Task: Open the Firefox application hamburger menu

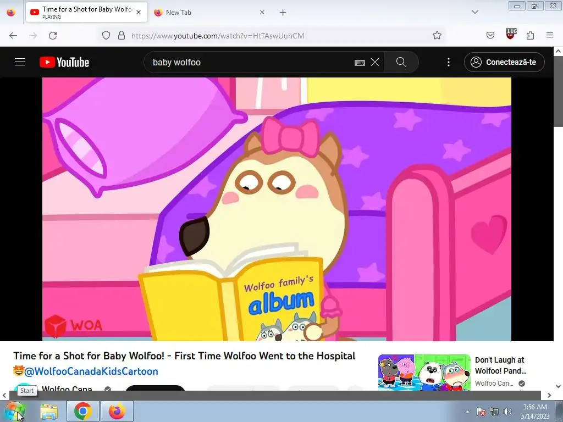Action: coord(550,35)
